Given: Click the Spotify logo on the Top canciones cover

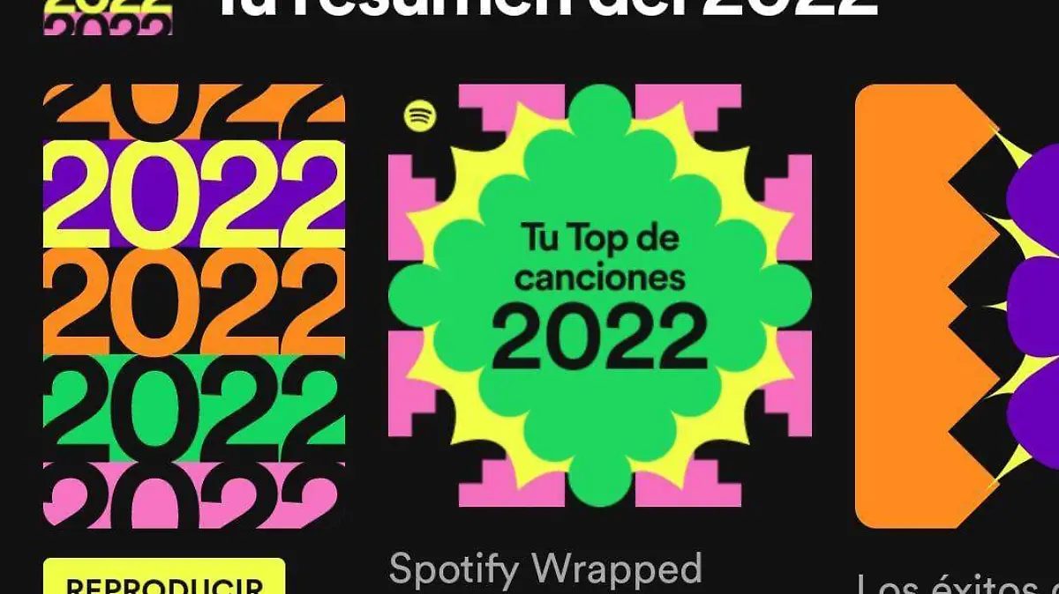Looking at the screenshot, I should tap(420, 115).
